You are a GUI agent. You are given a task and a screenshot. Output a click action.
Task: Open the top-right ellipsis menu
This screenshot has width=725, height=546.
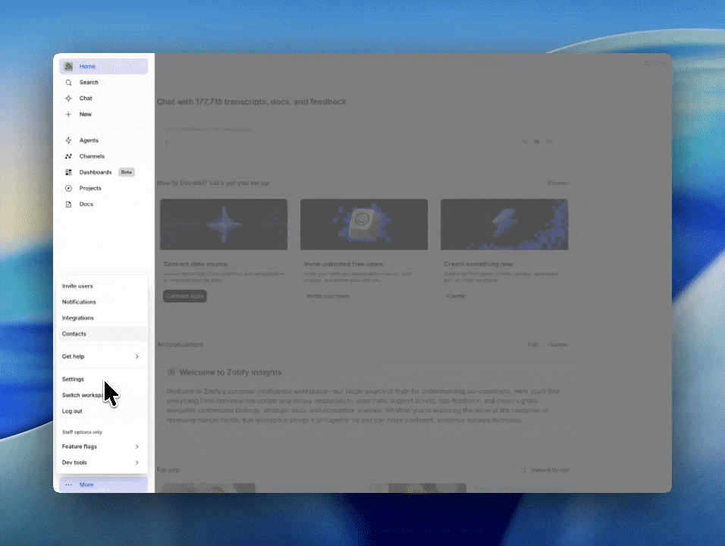click(x=663, y=64)
